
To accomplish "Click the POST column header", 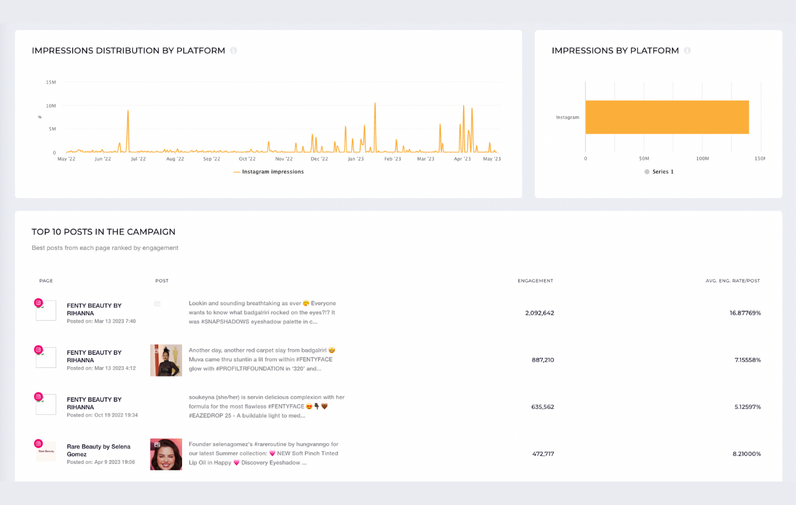I will click(x=162, y=281).
